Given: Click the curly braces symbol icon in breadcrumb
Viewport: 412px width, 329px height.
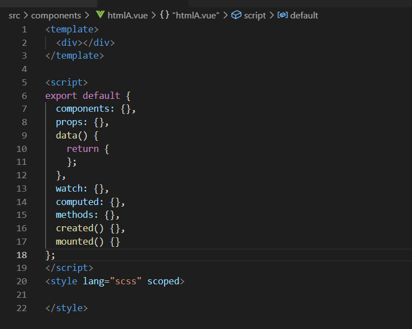Looking at the screenshot, I should 165,15.
